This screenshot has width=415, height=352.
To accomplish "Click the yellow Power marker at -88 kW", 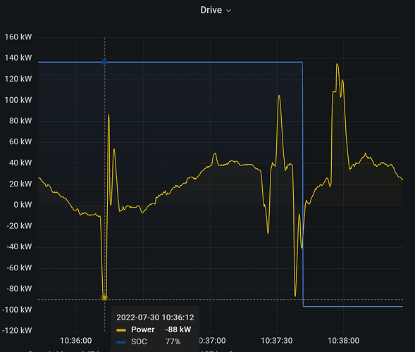I will click(104, 298).
